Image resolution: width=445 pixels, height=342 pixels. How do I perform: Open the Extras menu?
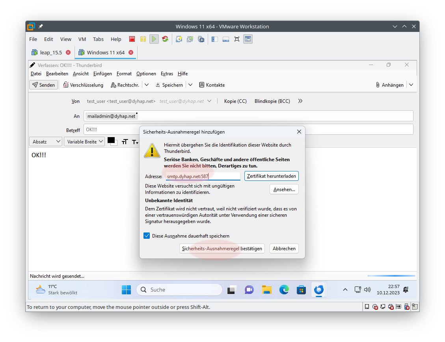[x=167, y=73]
